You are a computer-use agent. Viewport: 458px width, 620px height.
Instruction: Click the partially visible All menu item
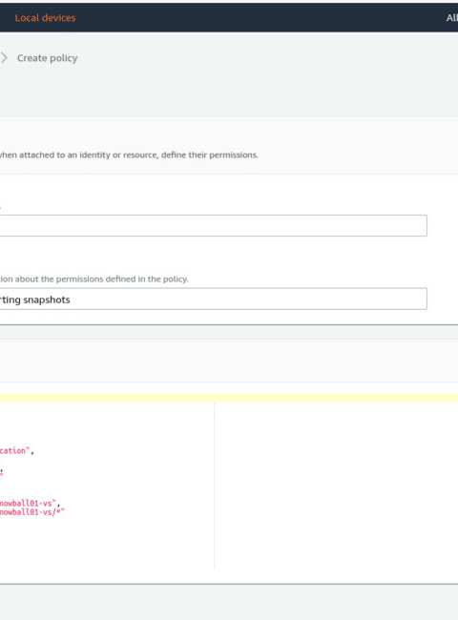(452, 18)
